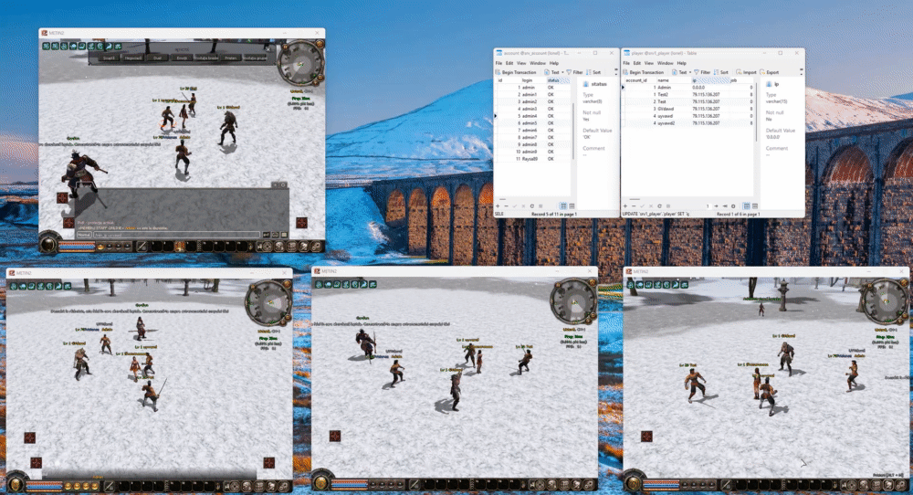Open the File menu in the player window

626,63
